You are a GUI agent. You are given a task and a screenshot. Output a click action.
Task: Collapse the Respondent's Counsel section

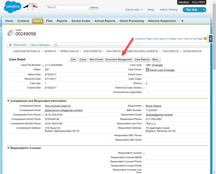pyautogui.click(x=8, y=148)
